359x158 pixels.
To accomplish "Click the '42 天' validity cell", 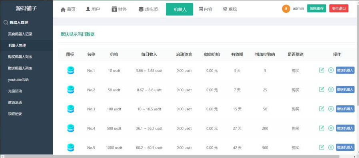I will click(237, 148).
